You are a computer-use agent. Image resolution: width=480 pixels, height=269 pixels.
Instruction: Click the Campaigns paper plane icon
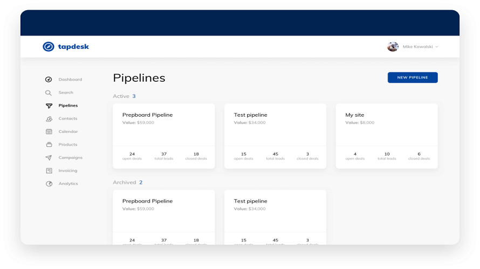tap(49, 158)
